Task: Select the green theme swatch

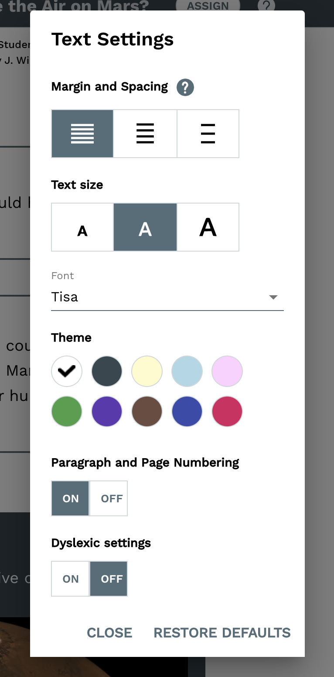Action: point(67,411)
